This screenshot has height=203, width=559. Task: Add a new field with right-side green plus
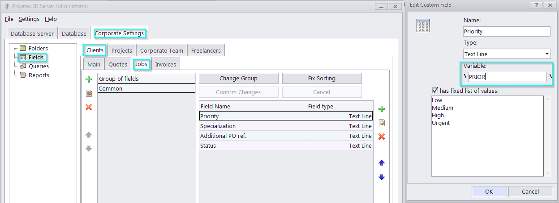[382, 109]
